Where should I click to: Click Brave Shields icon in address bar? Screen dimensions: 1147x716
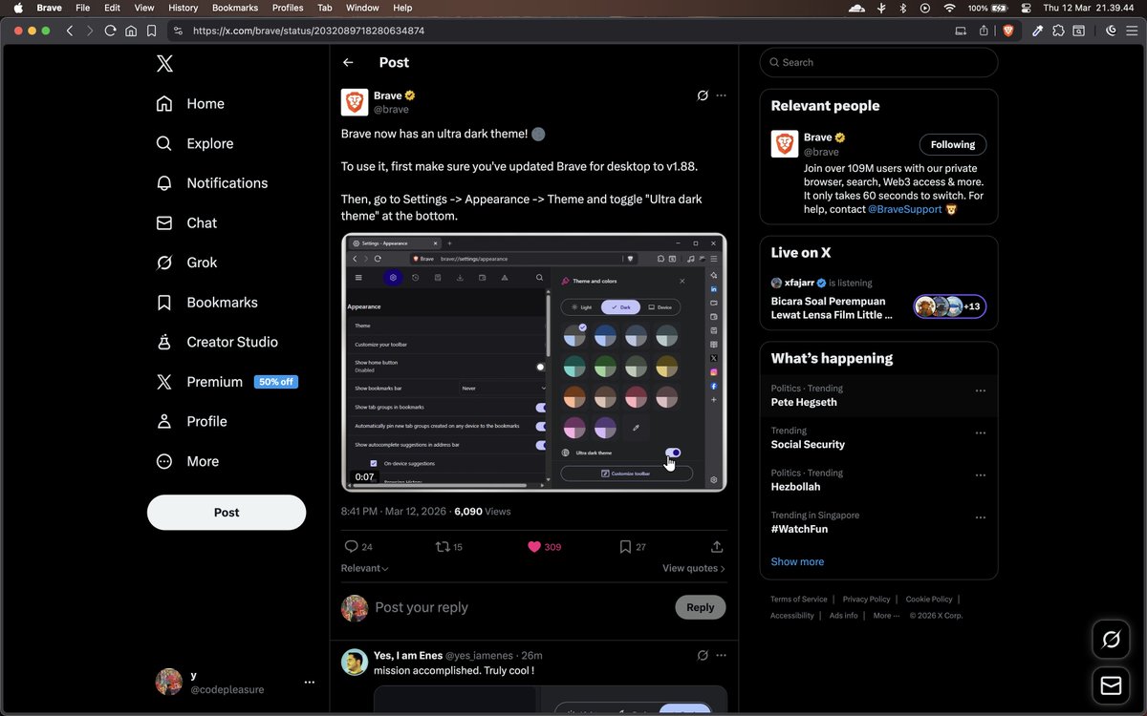pos(1008,31)
